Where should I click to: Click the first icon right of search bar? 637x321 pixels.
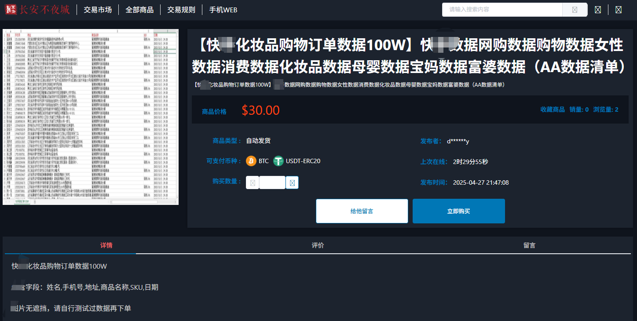597,10
